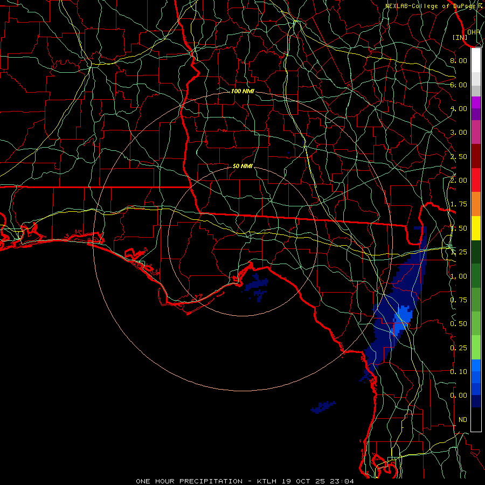
Task: Click the 3.00 legend value
Action: [459, 133]
